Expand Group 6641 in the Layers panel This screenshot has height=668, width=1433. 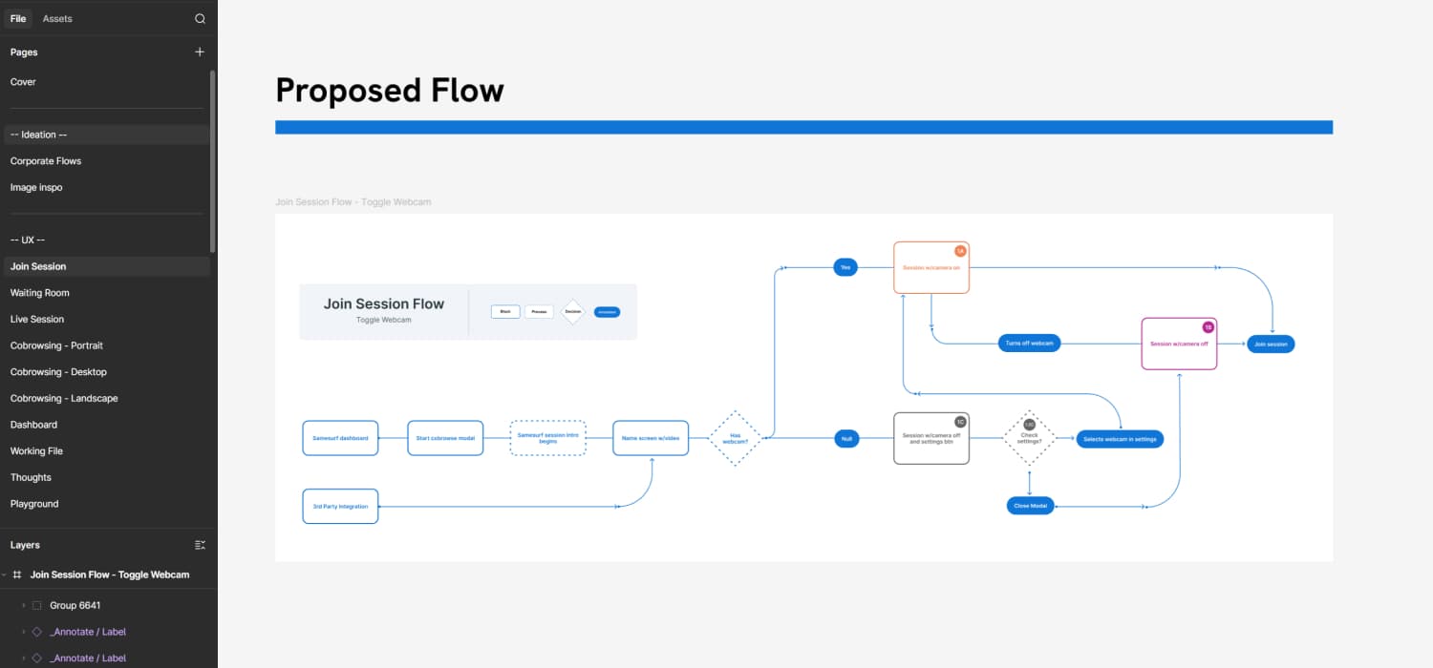(x=23, y=604)
